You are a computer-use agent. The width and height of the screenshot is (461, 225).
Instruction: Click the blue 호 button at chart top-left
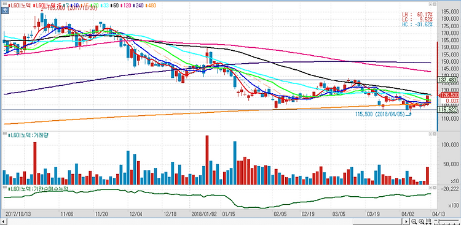(4, 10)
